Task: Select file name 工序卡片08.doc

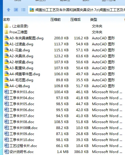Action: pos(22,122)
